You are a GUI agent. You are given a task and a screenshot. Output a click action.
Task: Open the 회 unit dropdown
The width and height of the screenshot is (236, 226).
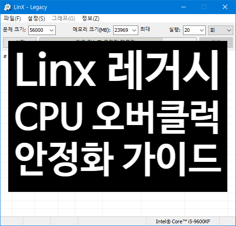(x=220, y=30)
